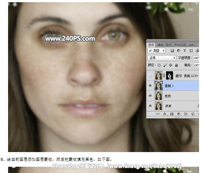Hide the 复制 3 layer
The height and width of the screenshot is (173, 202).
(150, 86)
